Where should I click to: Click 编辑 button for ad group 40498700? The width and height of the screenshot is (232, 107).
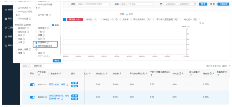(x=75, y=99)
